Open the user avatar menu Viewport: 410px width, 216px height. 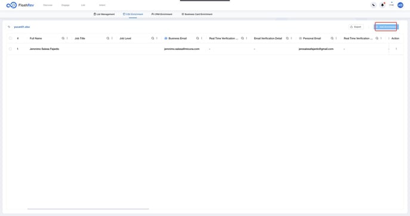(x=400, y=5)
